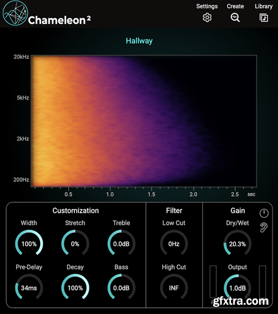The image size is (278, 314).
Task: Click the Output knob at 1.0dB
Action: [237, 287]
